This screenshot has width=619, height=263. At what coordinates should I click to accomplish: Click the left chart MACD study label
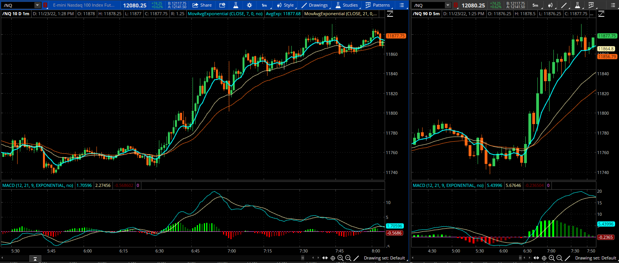(x=38, y=185)
